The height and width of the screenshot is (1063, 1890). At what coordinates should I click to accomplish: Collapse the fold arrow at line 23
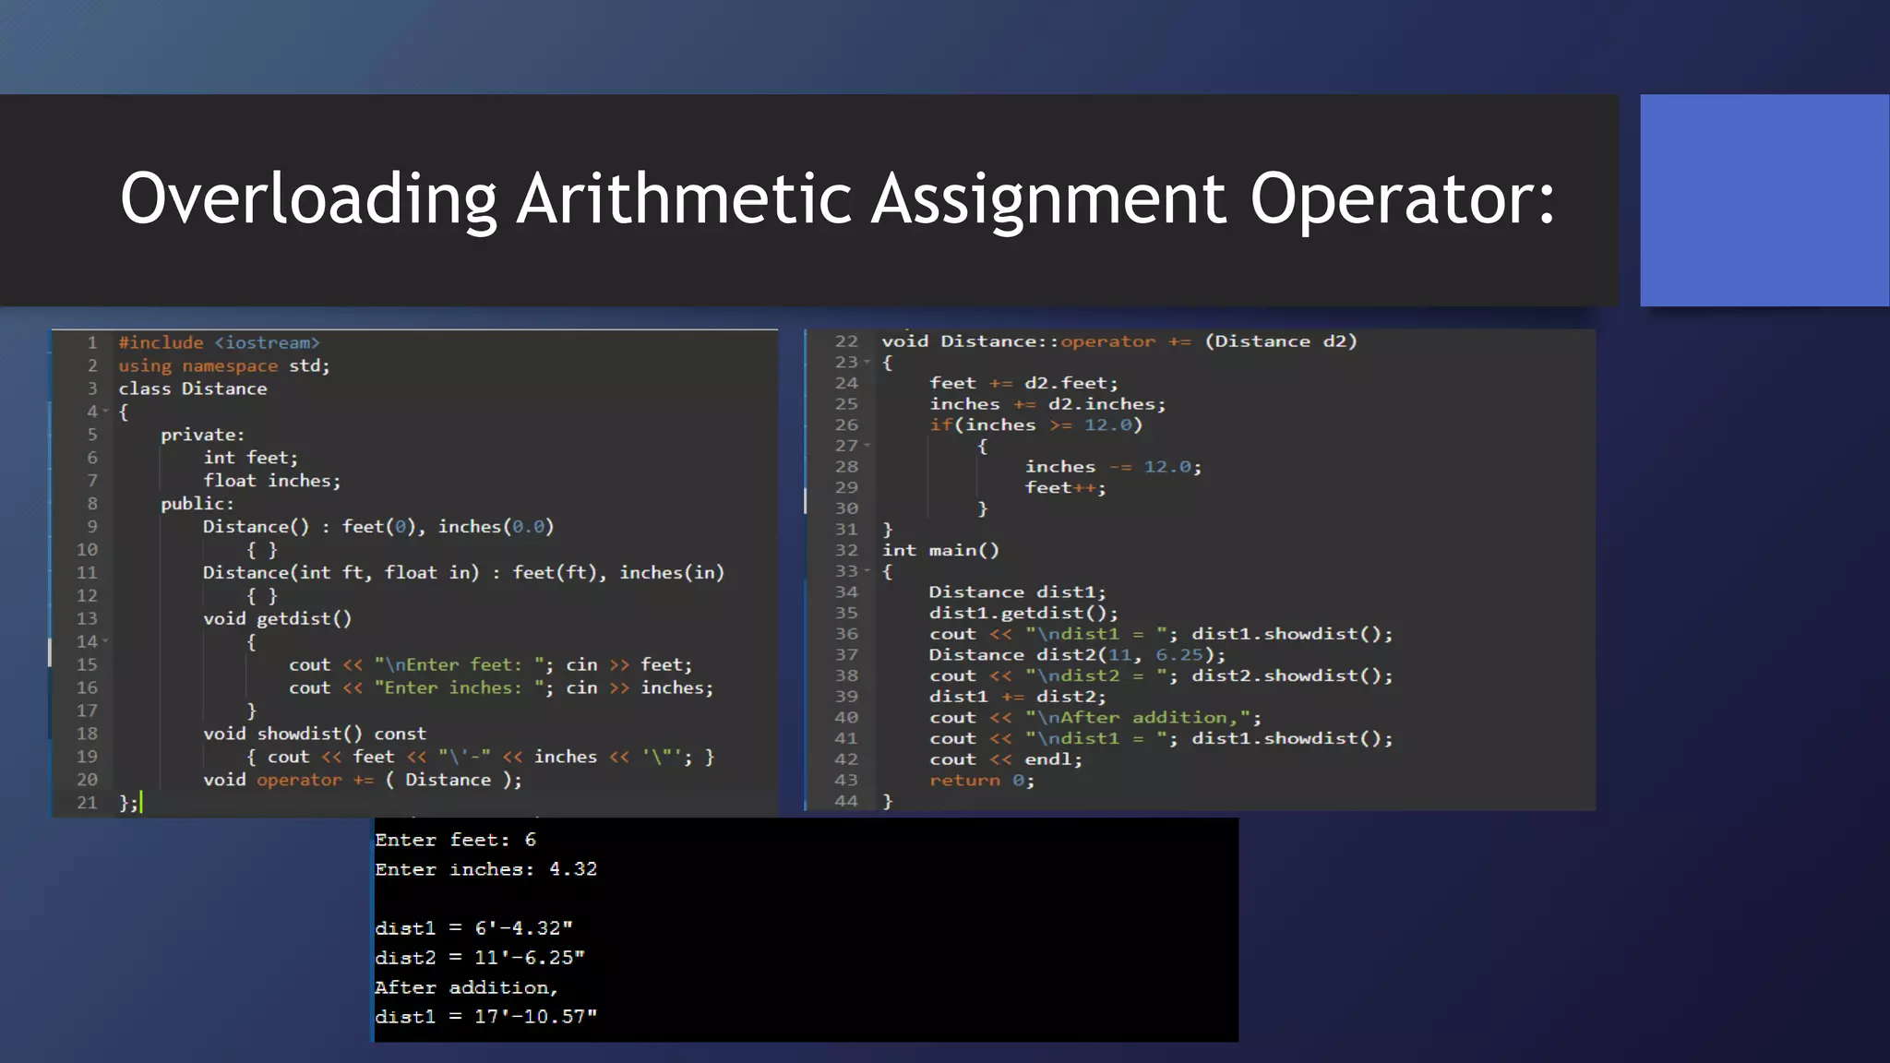click(x=867, y=362)
